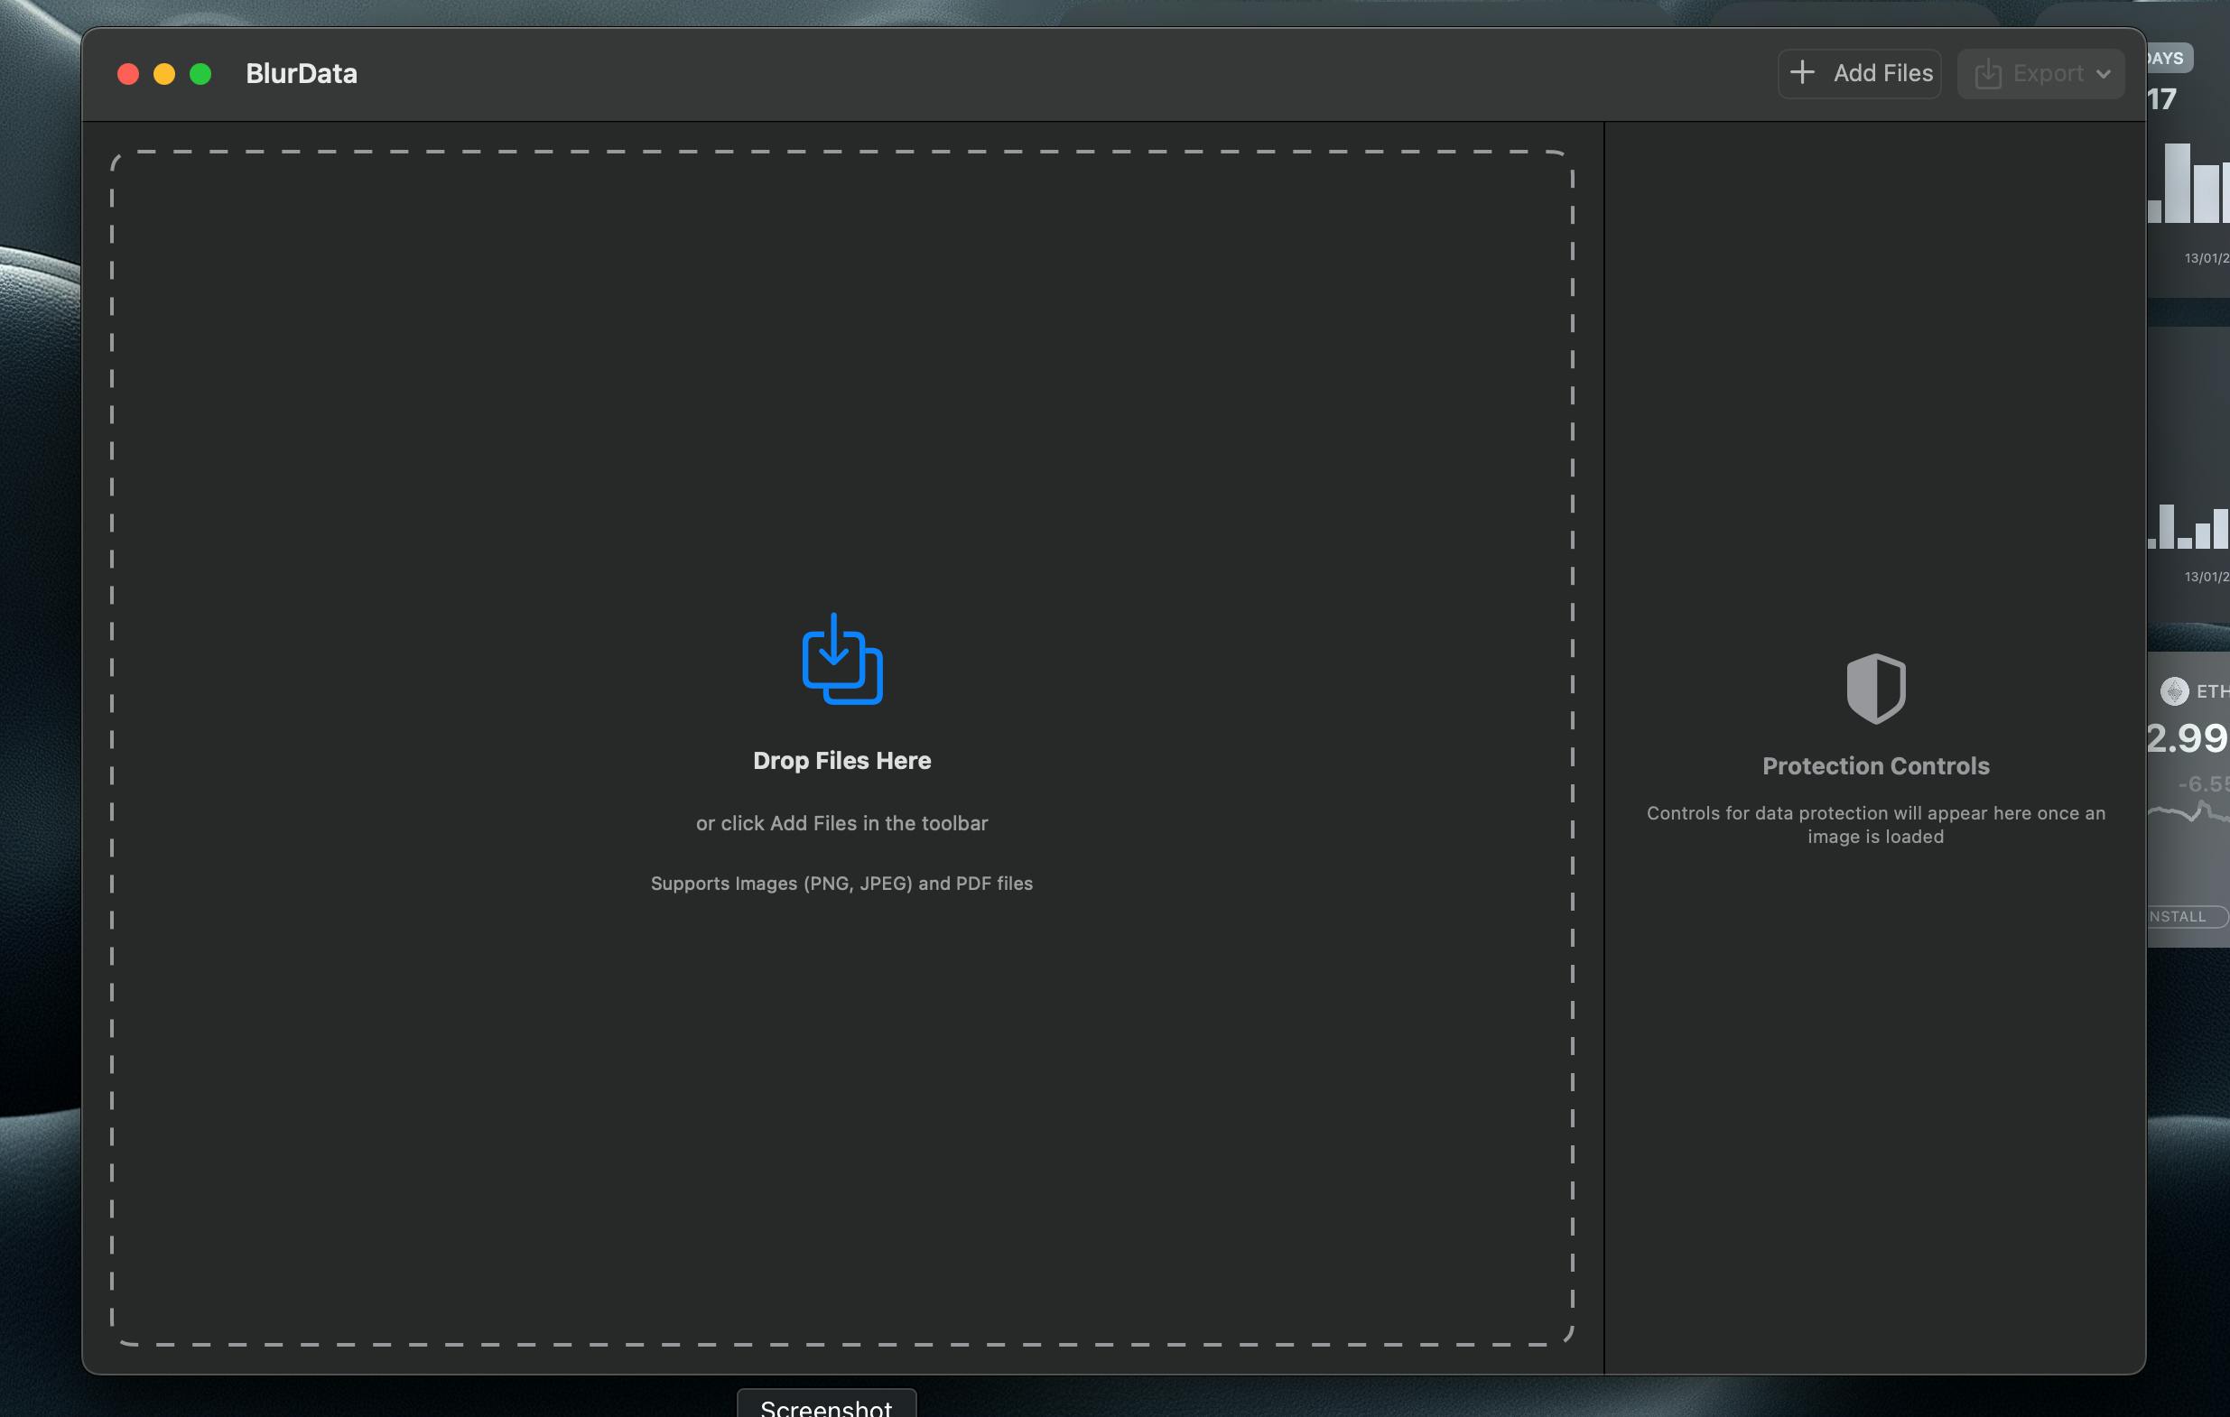Click the blue drop files download icon
This screenshot has width=2230, height=1417.
(841, 658)
